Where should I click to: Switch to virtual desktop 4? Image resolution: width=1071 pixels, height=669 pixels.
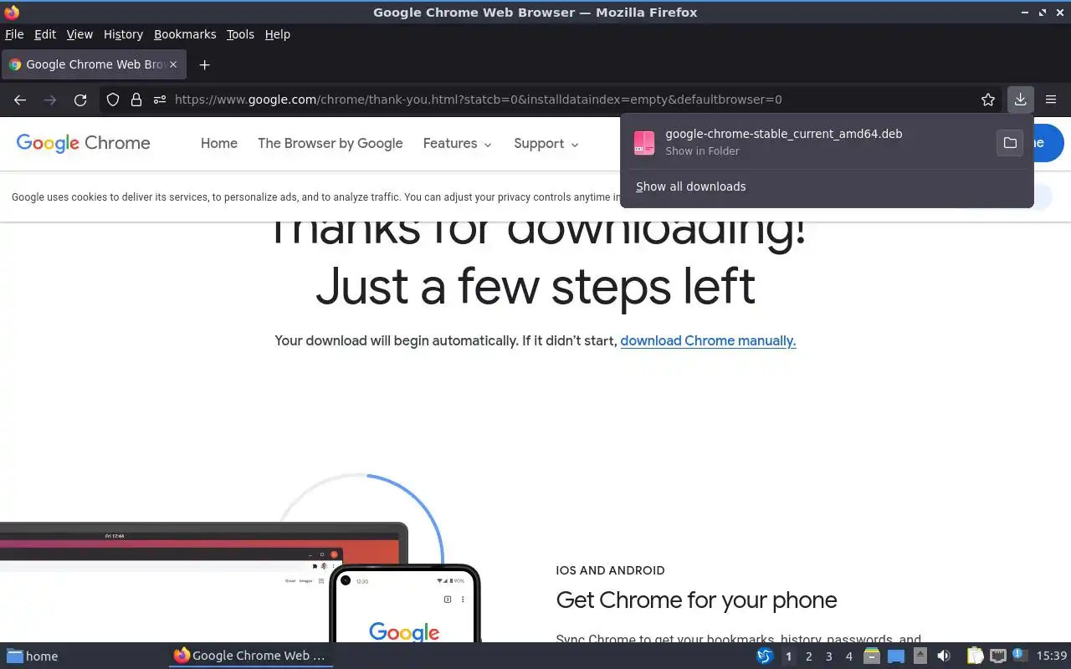pos(849,656)
